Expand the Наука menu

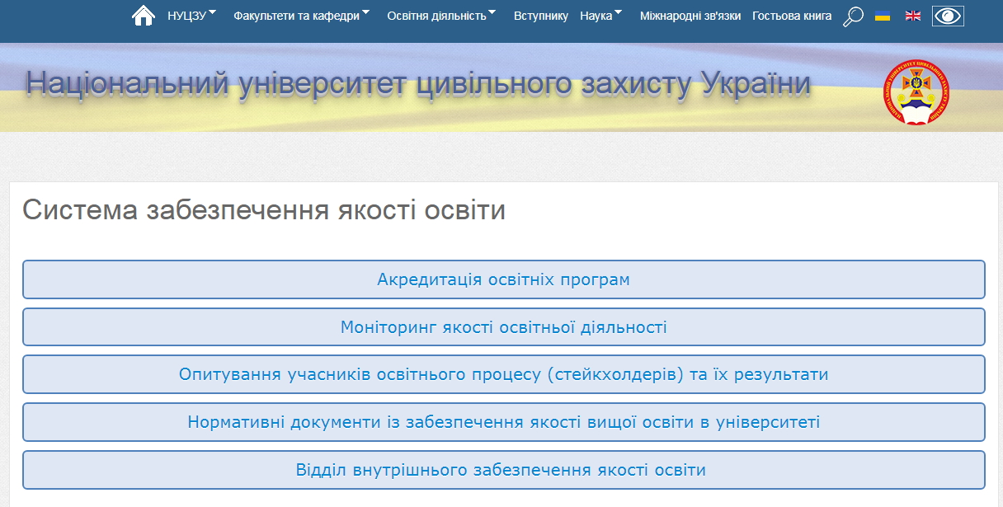pyautogui.click(x=600, y=16)
